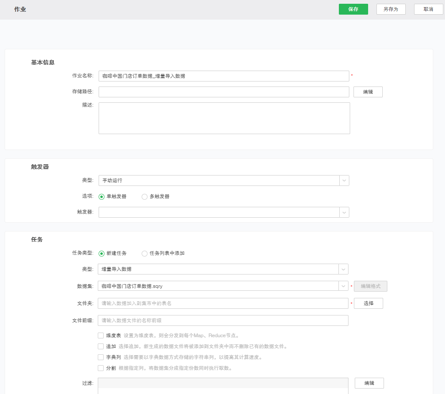Select the 多触发器 radio option
The width and height of the screenshot is (445, 394).
[144, 196]
